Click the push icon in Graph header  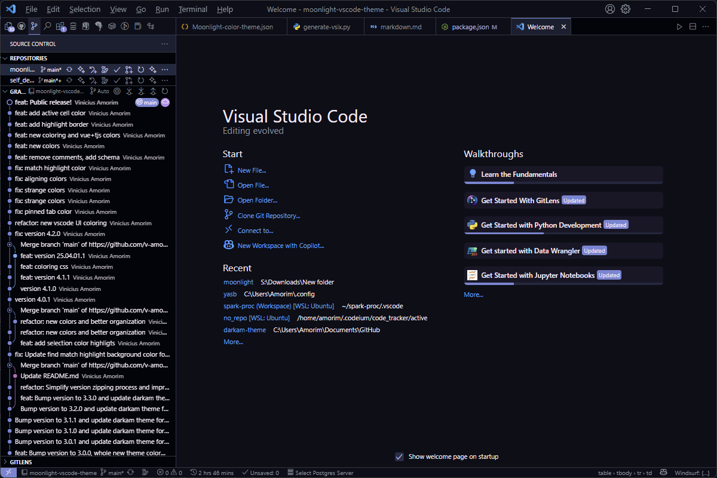[153, 91]
